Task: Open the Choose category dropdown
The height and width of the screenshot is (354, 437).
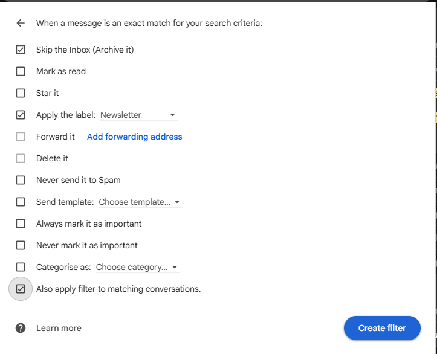Action: [x=137, y=267]
